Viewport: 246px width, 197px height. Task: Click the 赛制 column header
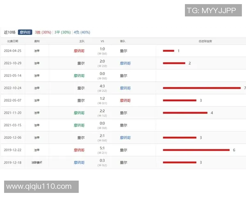37,41
